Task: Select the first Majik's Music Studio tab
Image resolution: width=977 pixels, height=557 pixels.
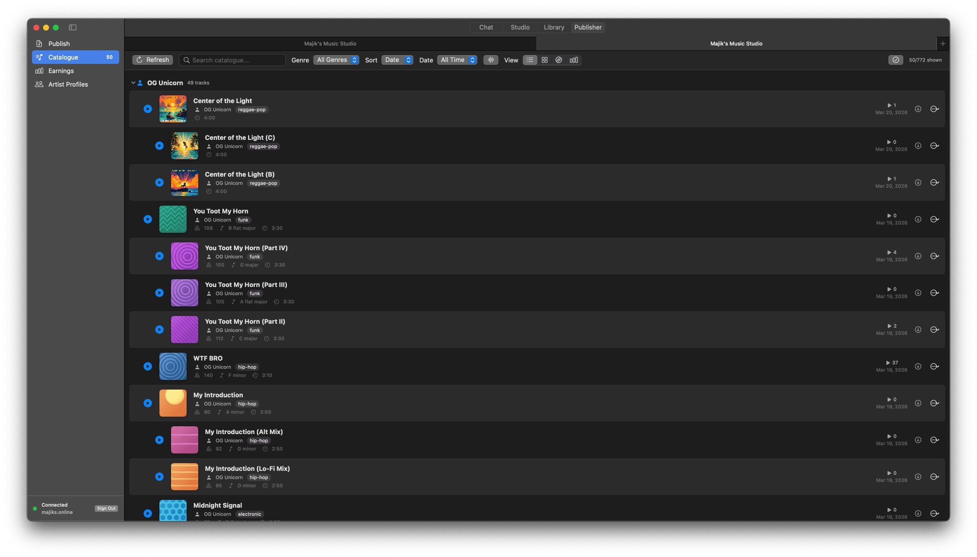Action: (330, 44)
